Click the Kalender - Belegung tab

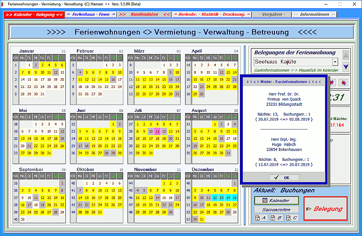pyautogui.click(x=34, y=15)
